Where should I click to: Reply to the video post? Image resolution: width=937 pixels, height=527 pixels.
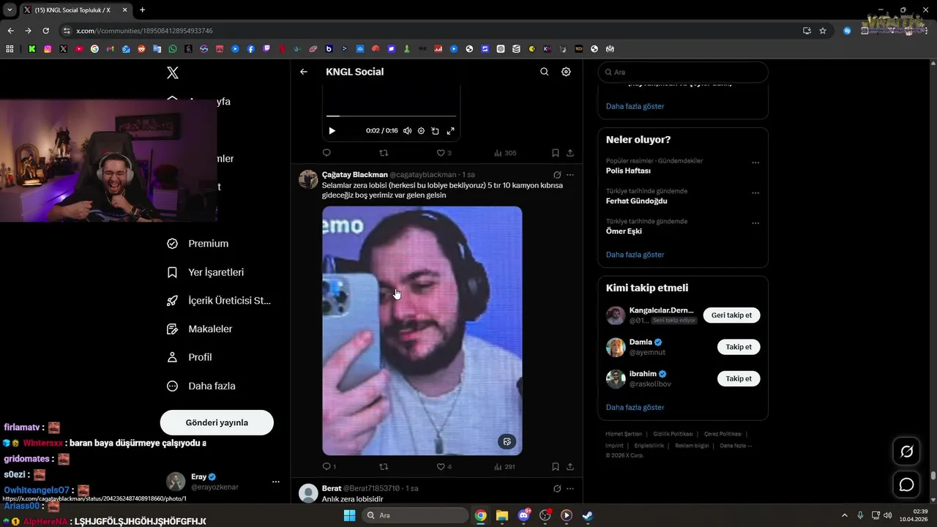(x=326, y=153)
